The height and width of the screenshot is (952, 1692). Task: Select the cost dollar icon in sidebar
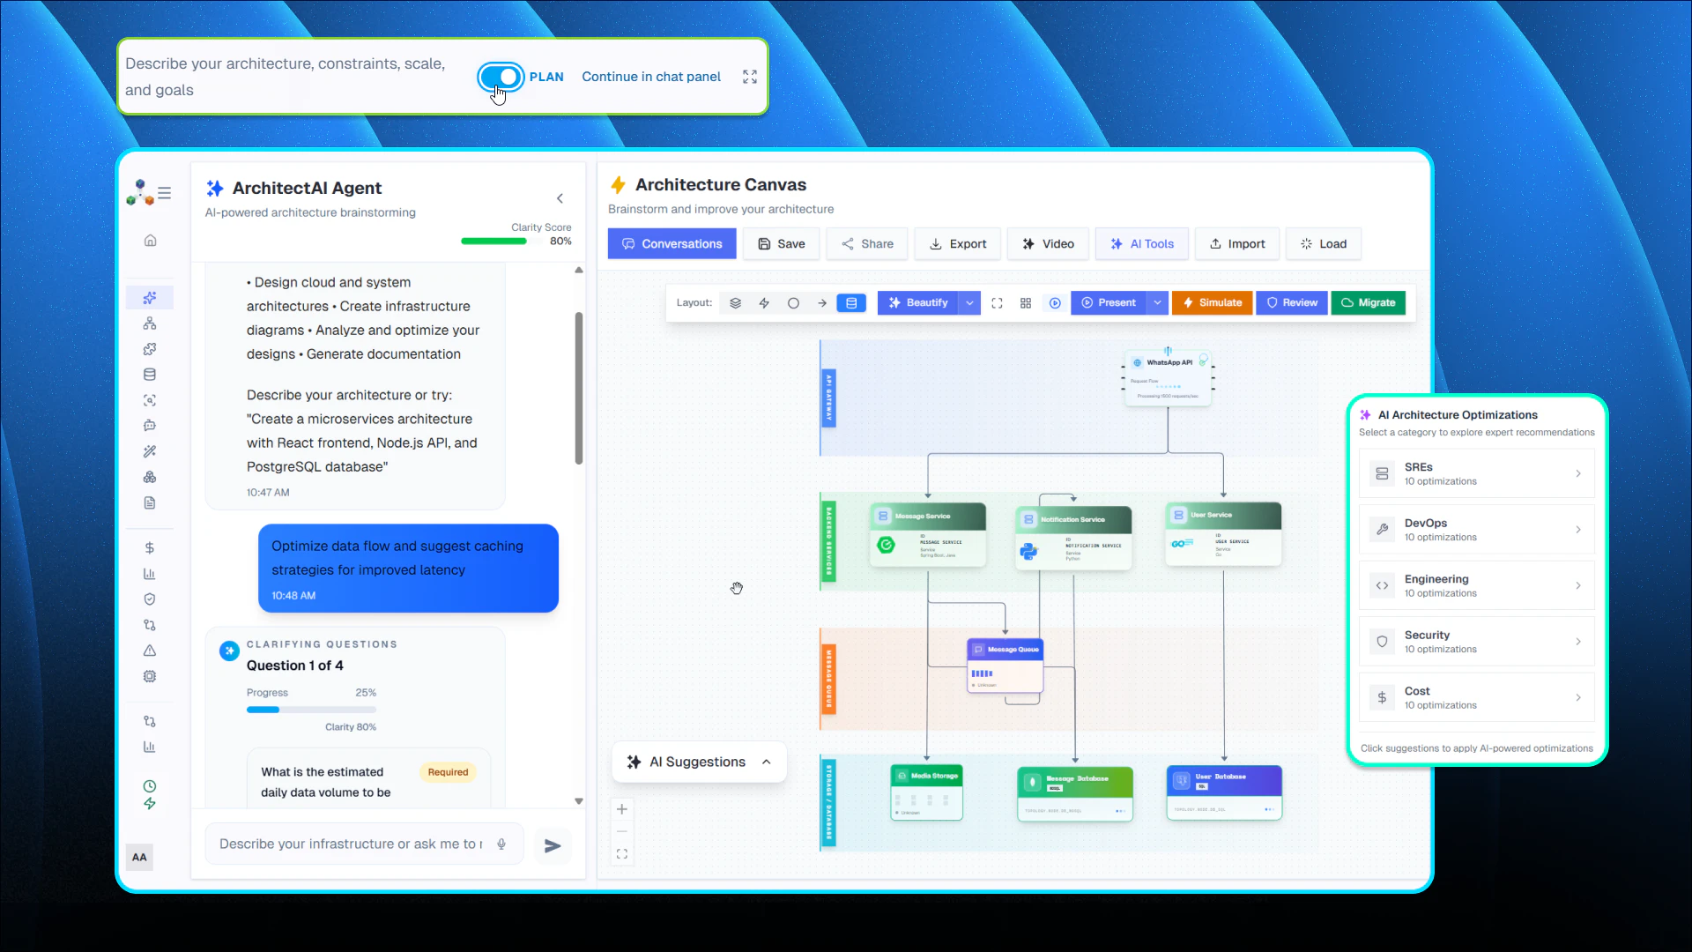point(150,547)
